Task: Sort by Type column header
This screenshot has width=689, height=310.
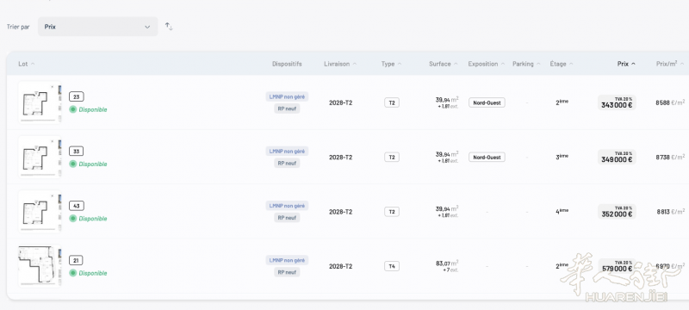Action: (391, 64)
